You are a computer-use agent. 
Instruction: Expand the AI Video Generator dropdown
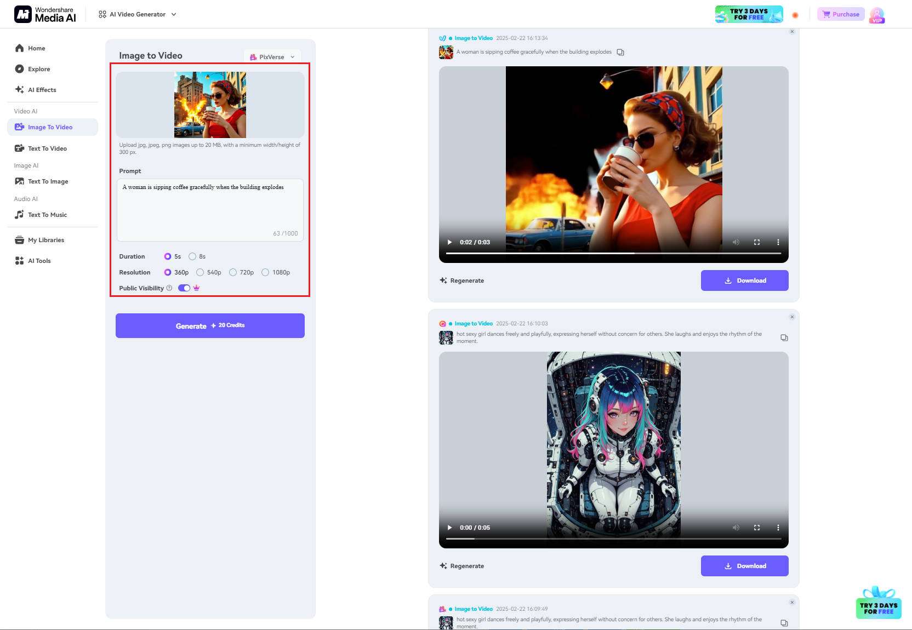[x=136, y=14]
